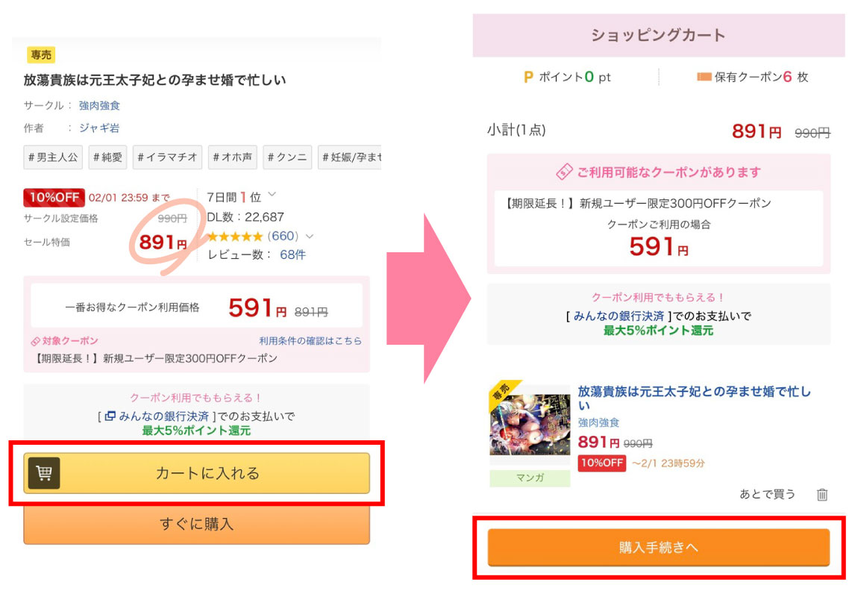858x597 pixels.
Task: Click the trash can delete icon
Action: [x=822, y=494]
